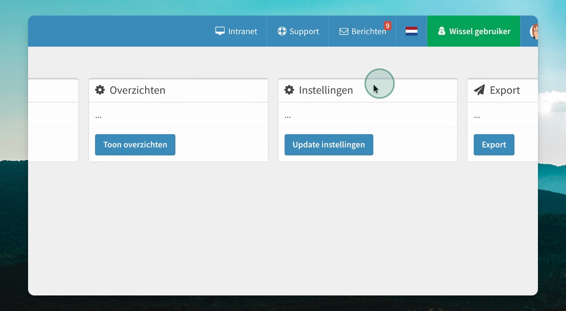Click the Berichten envelope icon
The image size is (566, 311).
344,32
